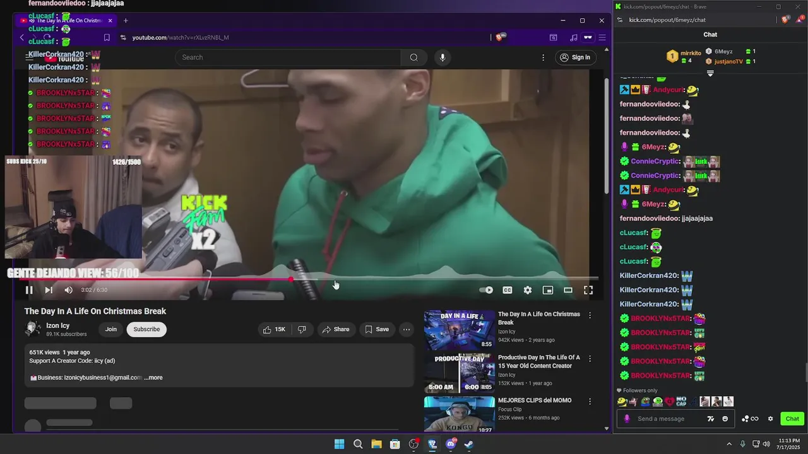Click the NO CAP emote

click(681, 402)
